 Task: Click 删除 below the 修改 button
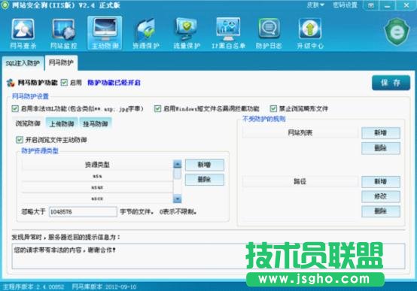coord(381,211)
